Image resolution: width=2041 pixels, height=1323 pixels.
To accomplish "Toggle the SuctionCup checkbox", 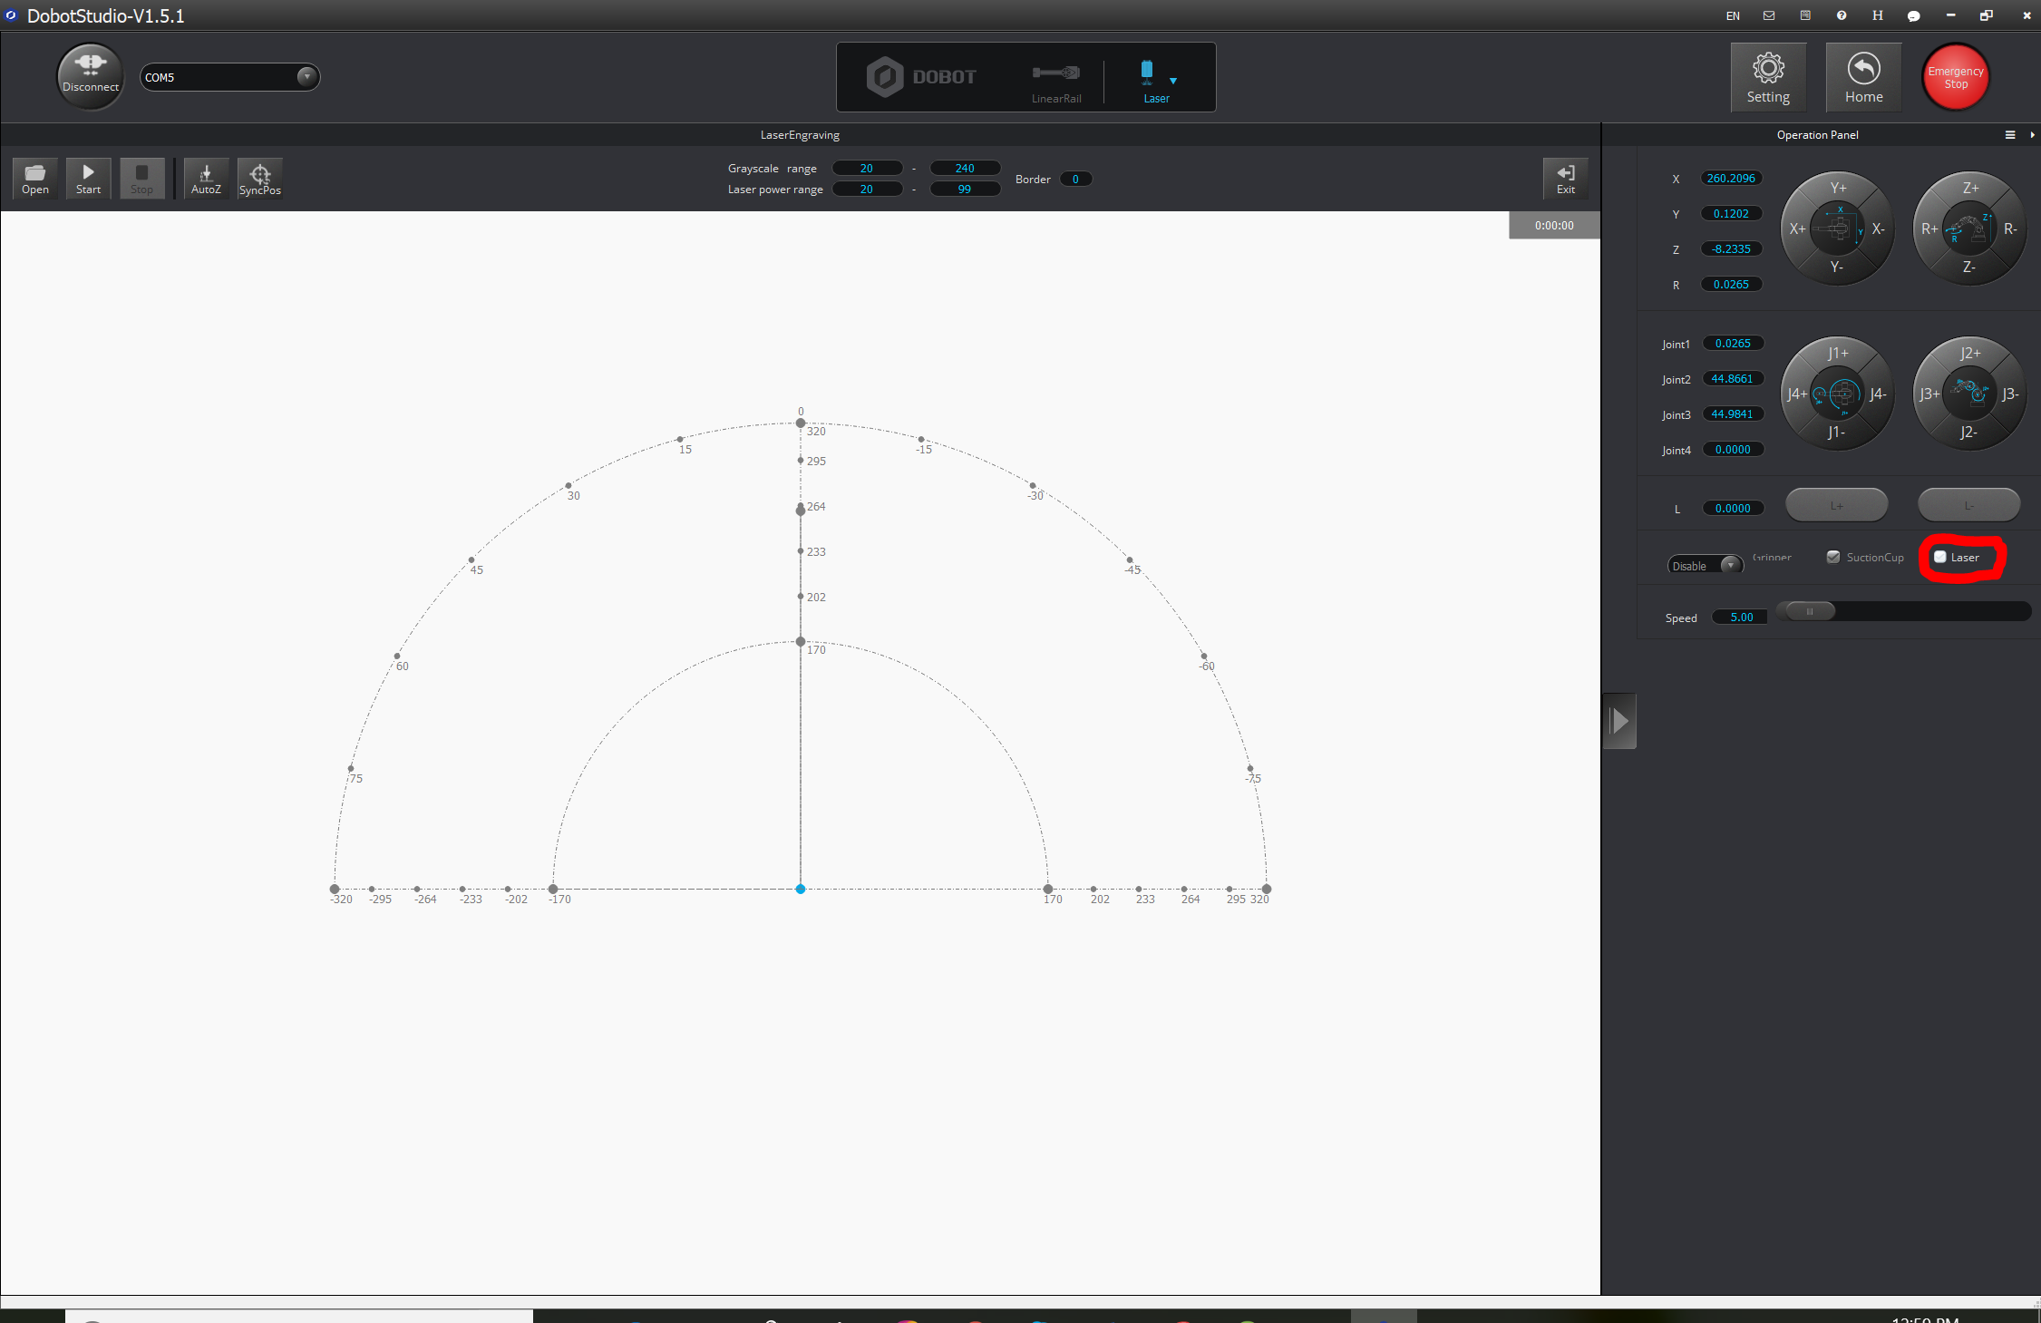I will point(1833,557).
